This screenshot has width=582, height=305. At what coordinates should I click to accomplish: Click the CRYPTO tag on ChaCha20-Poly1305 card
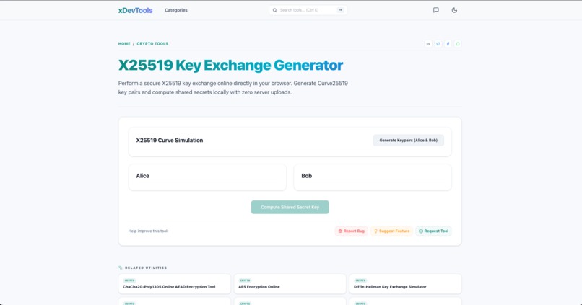point(129,280)
